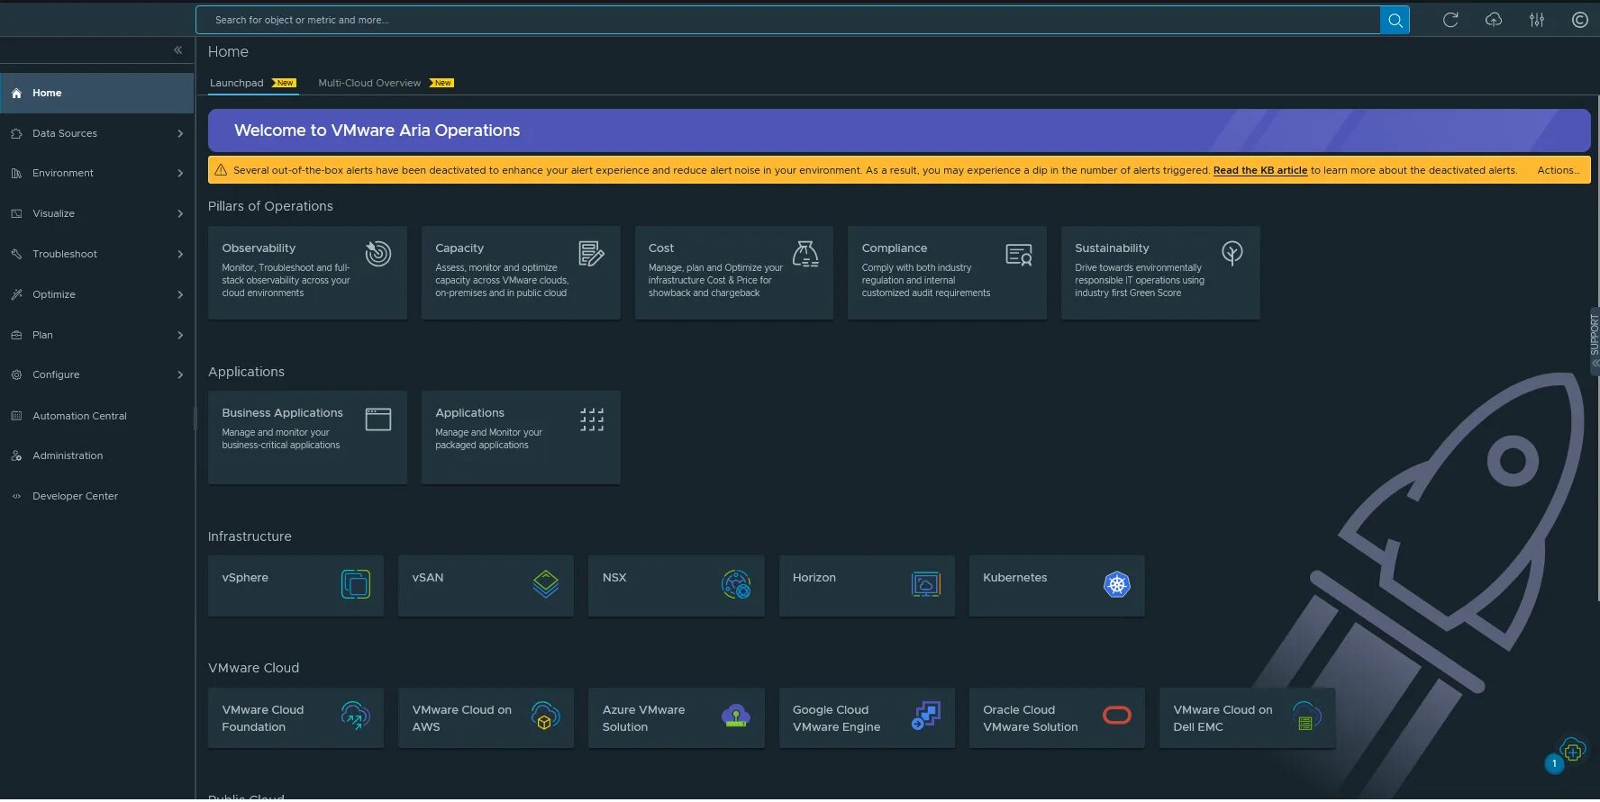The height and width of the screenshot is (802, 1600).
Task: Click the VMware Cloud on Dell EMC icon
Action: click(x=1306, y=716)
